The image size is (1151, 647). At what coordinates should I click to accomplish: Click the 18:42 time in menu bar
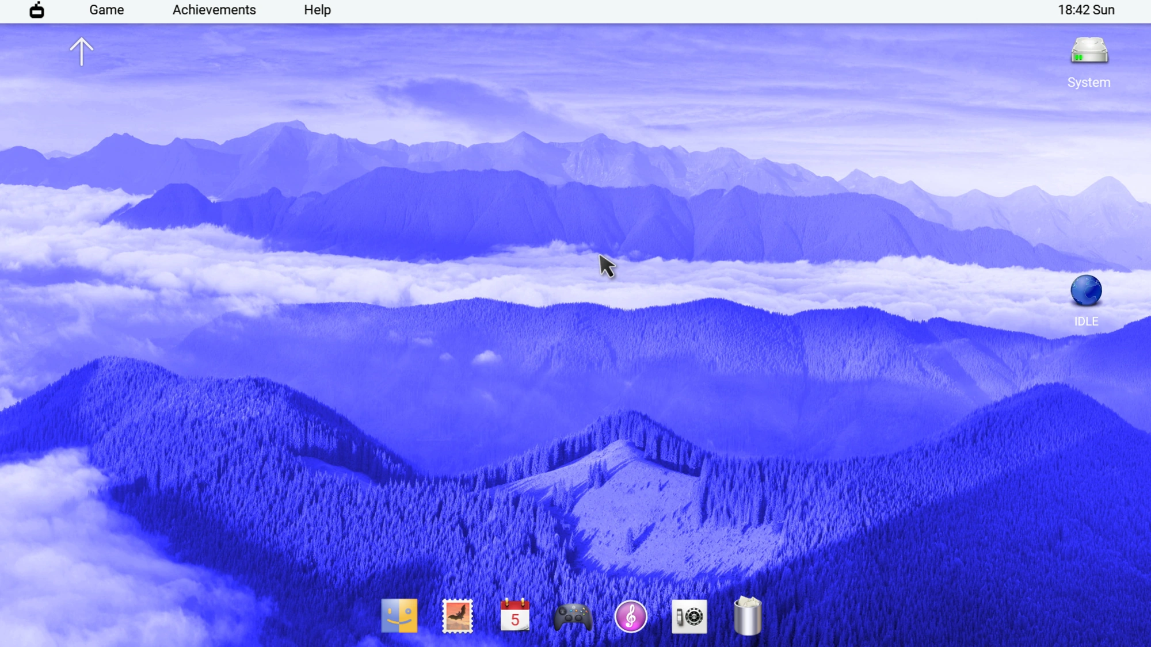[x=1073, y=10]
